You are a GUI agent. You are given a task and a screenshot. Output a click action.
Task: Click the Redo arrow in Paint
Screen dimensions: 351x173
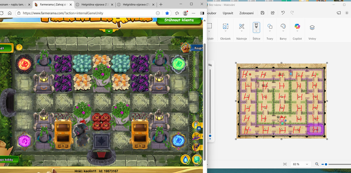pos(292,13)
